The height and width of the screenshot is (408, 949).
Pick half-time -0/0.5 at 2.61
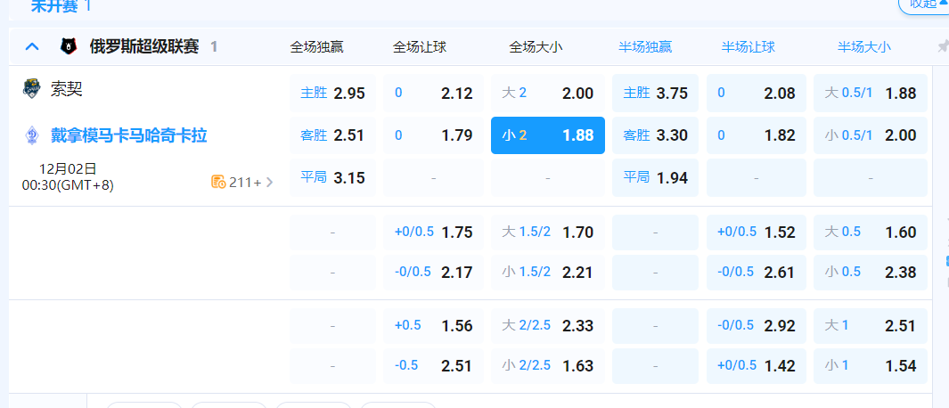pyautogui.click(x=757, y=273)
